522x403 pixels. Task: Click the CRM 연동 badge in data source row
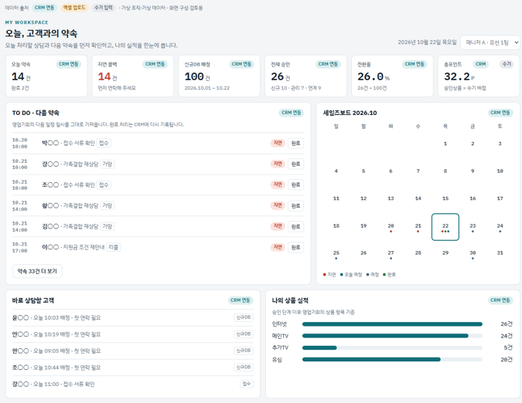tap(44, 8)
